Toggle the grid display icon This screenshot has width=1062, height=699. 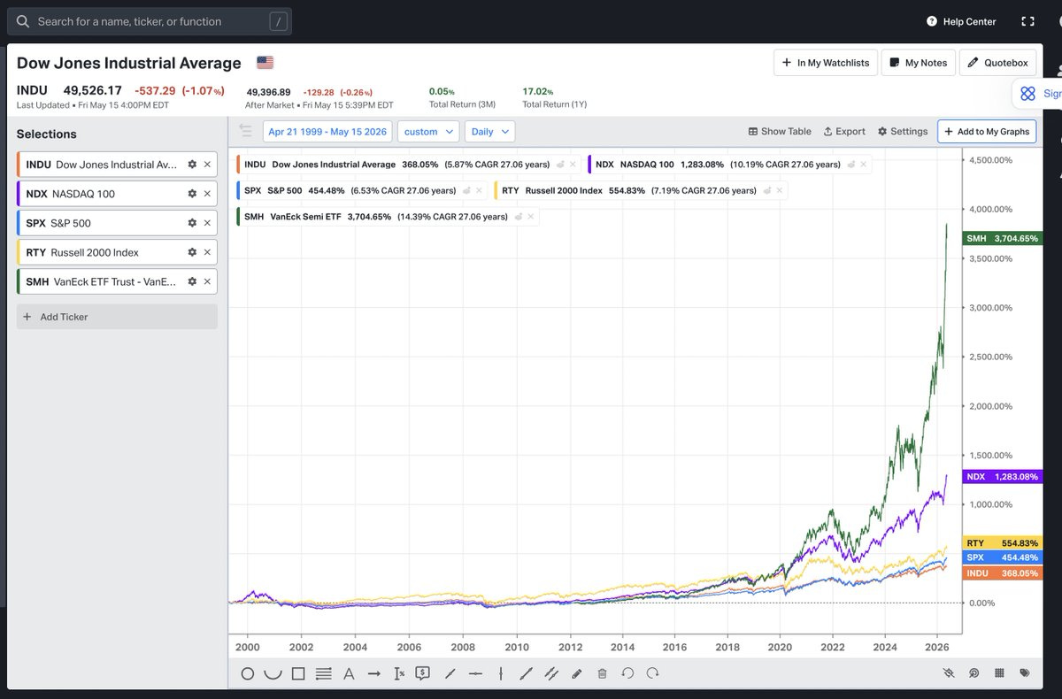999,672
